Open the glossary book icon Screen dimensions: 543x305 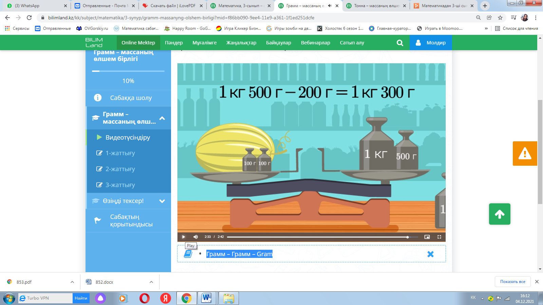188,254
